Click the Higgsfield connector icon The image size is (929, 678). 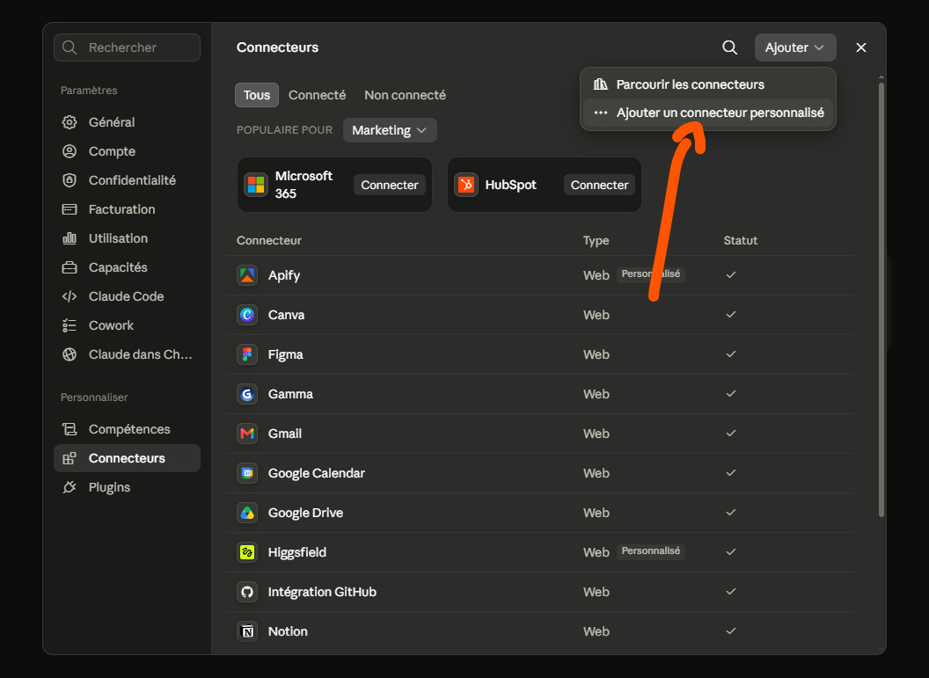point(247,552)
